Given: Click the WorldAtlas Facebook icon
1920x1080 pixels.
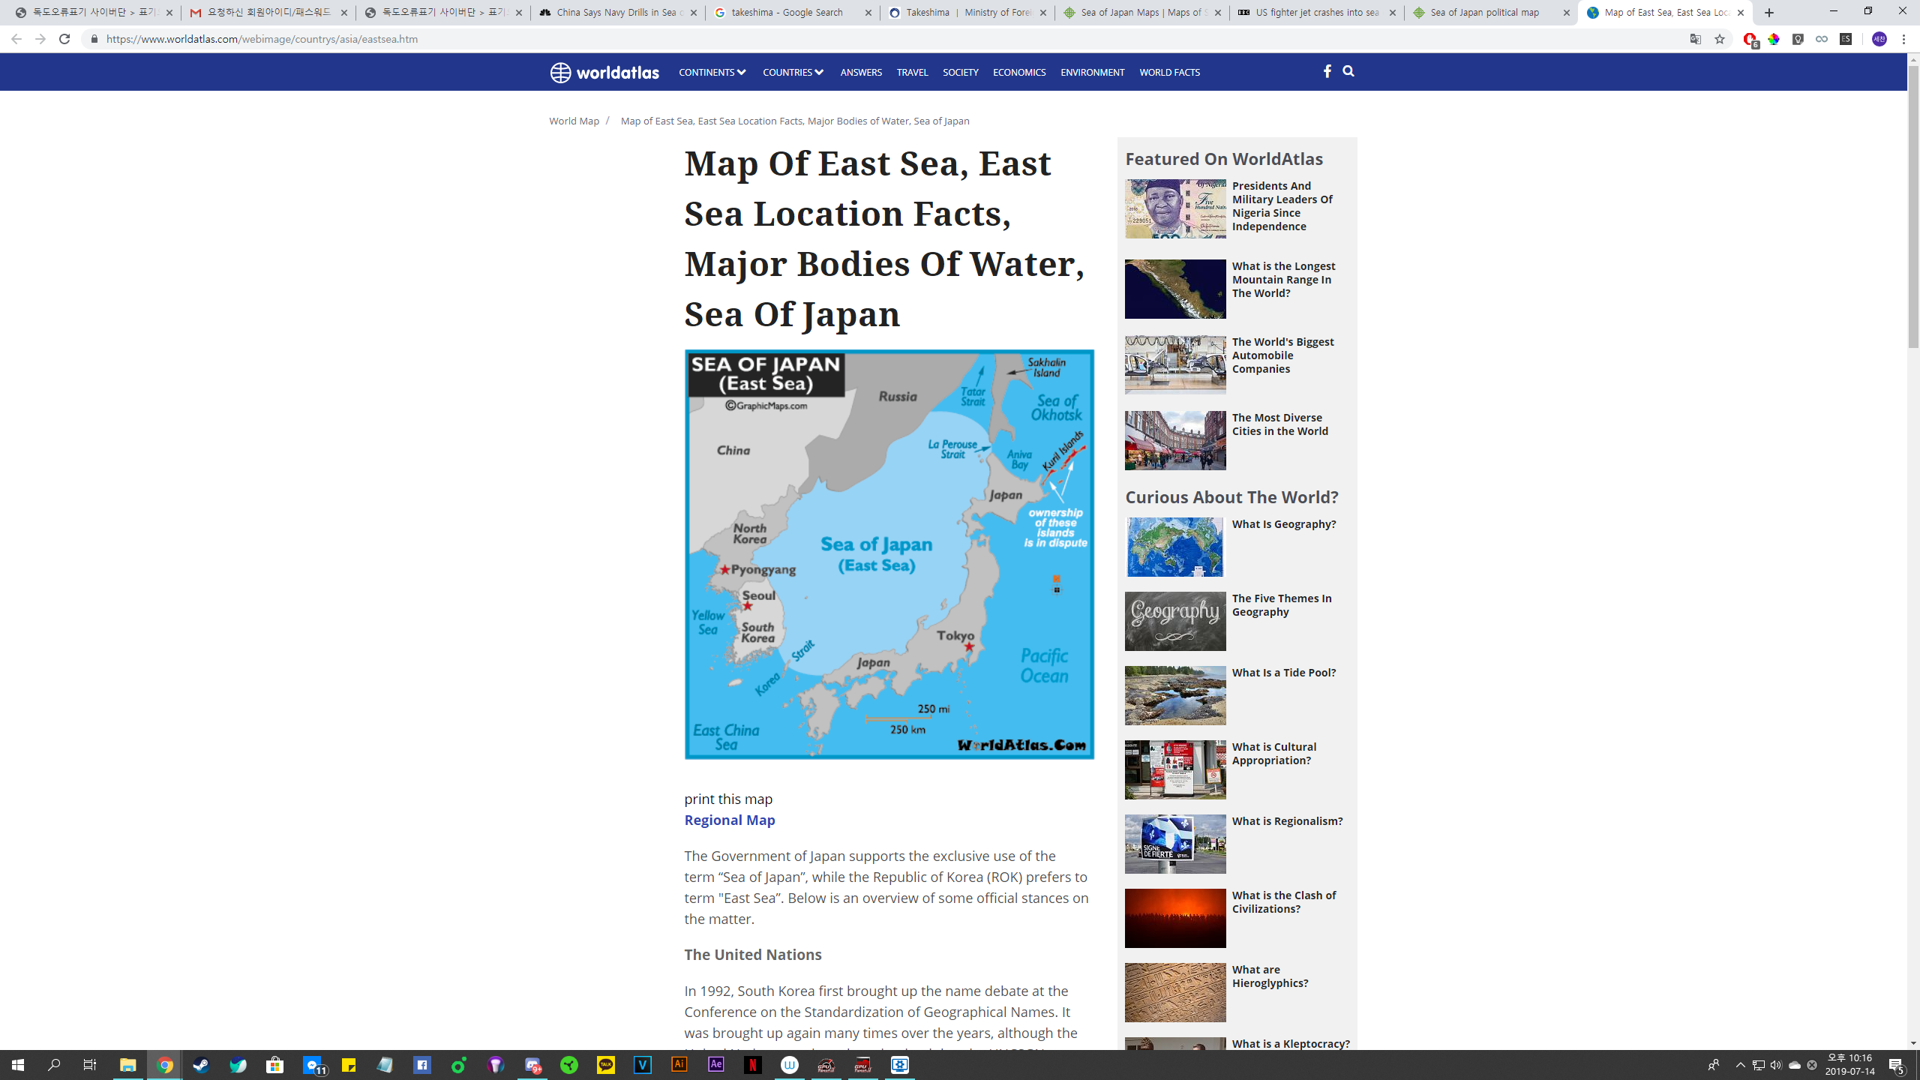Looking at the screenshot, I should pos(1327,71).
